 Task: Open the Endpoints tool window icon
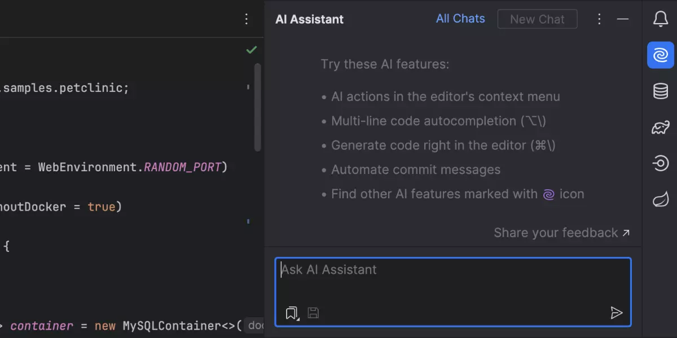point(661,163)
